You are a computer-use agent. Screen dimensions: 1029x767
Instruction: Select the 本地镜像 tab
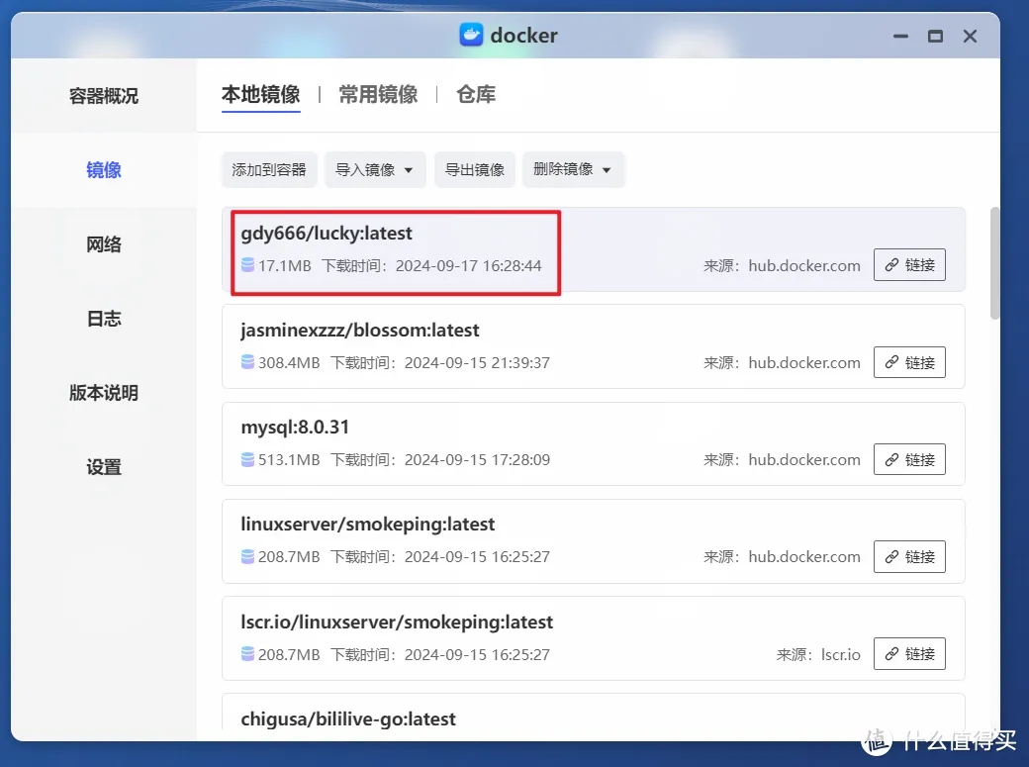pos(260,94)
